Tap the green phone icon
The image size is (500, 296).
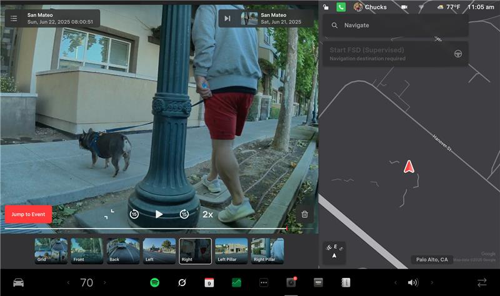click(341, 7)
